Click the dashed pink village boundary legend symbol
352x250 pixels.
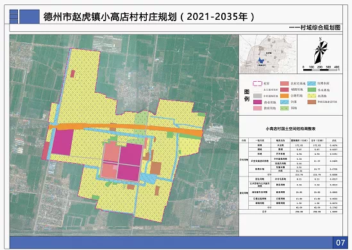coord(258,84)
